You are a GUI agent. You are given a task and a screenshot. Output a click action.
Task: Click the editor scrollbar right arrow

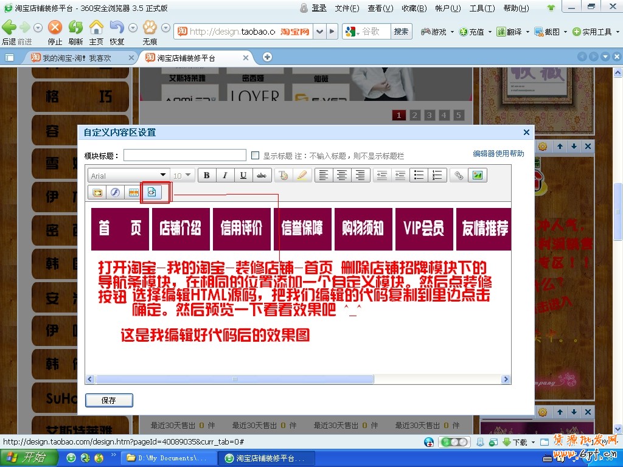pos(506,379)
